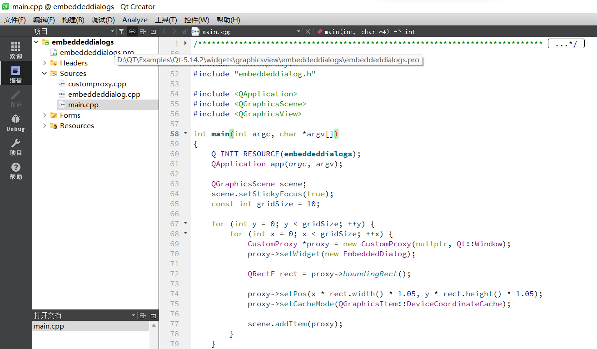Click Q_INIT_RESOURCE on line 60
The height and width of the screenshot is (349, 597).
pos(245,154)
